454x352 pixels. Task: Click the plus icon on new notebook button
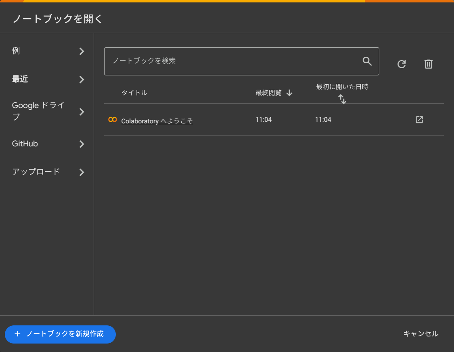coord(17,334)
